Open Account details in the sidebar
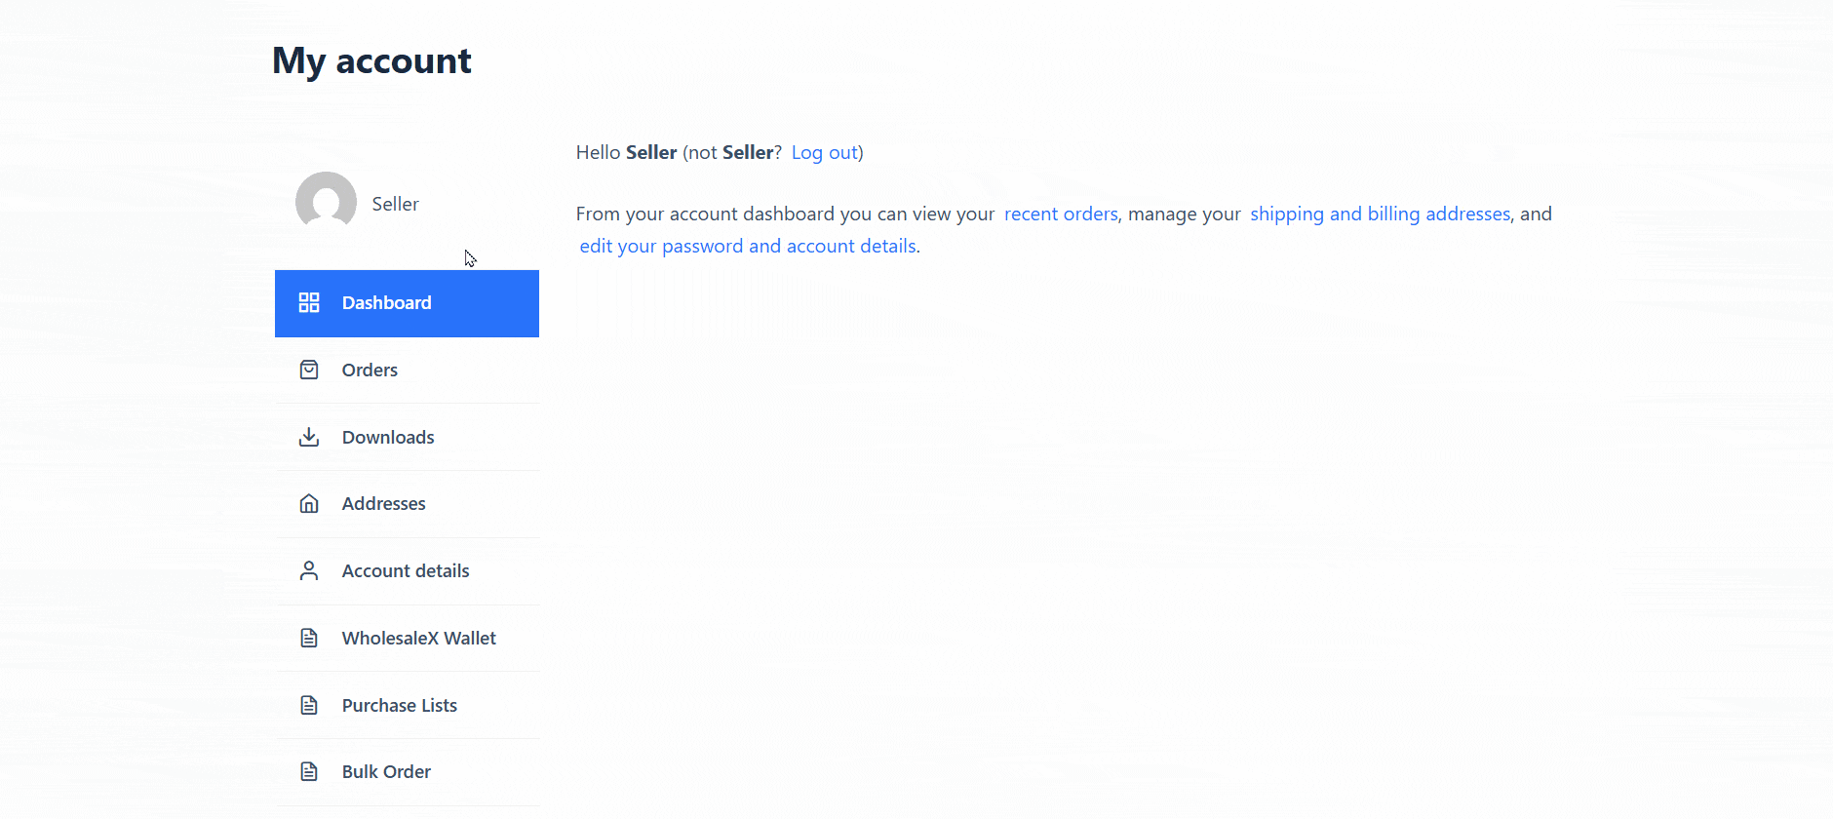The image size is (1833, 819). [x=407, y=571]
